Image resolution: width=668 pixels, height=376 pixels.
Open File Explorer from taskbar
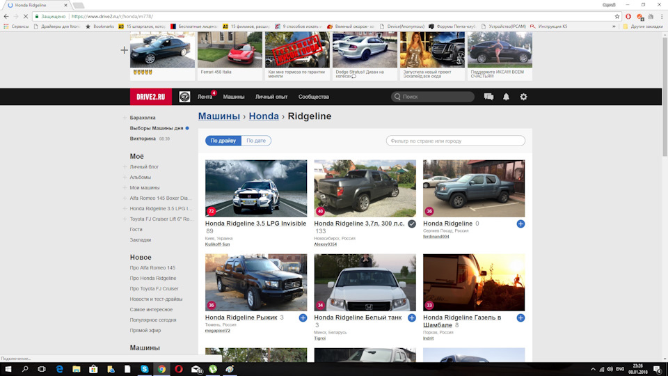click(77, 369)
